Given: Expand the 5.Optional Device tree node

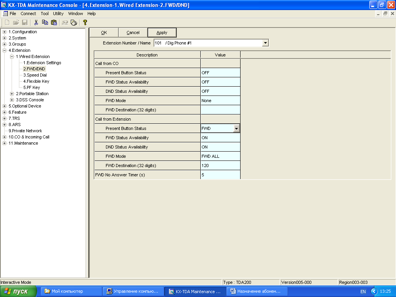Looking at the screenshot, I should pyautogui.click(x=4, y=106).
